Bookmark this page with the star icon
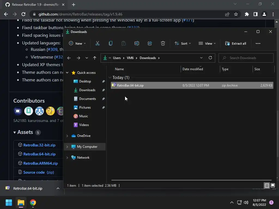This screenshot has width=279, height=209. 236,14
